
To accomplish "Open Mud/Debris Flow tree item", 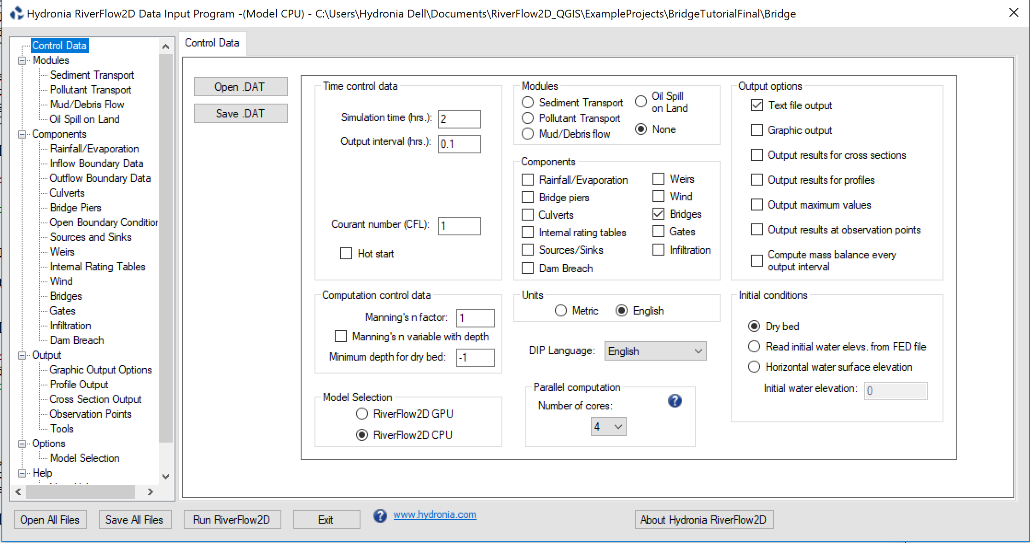I will pos(87,105).
